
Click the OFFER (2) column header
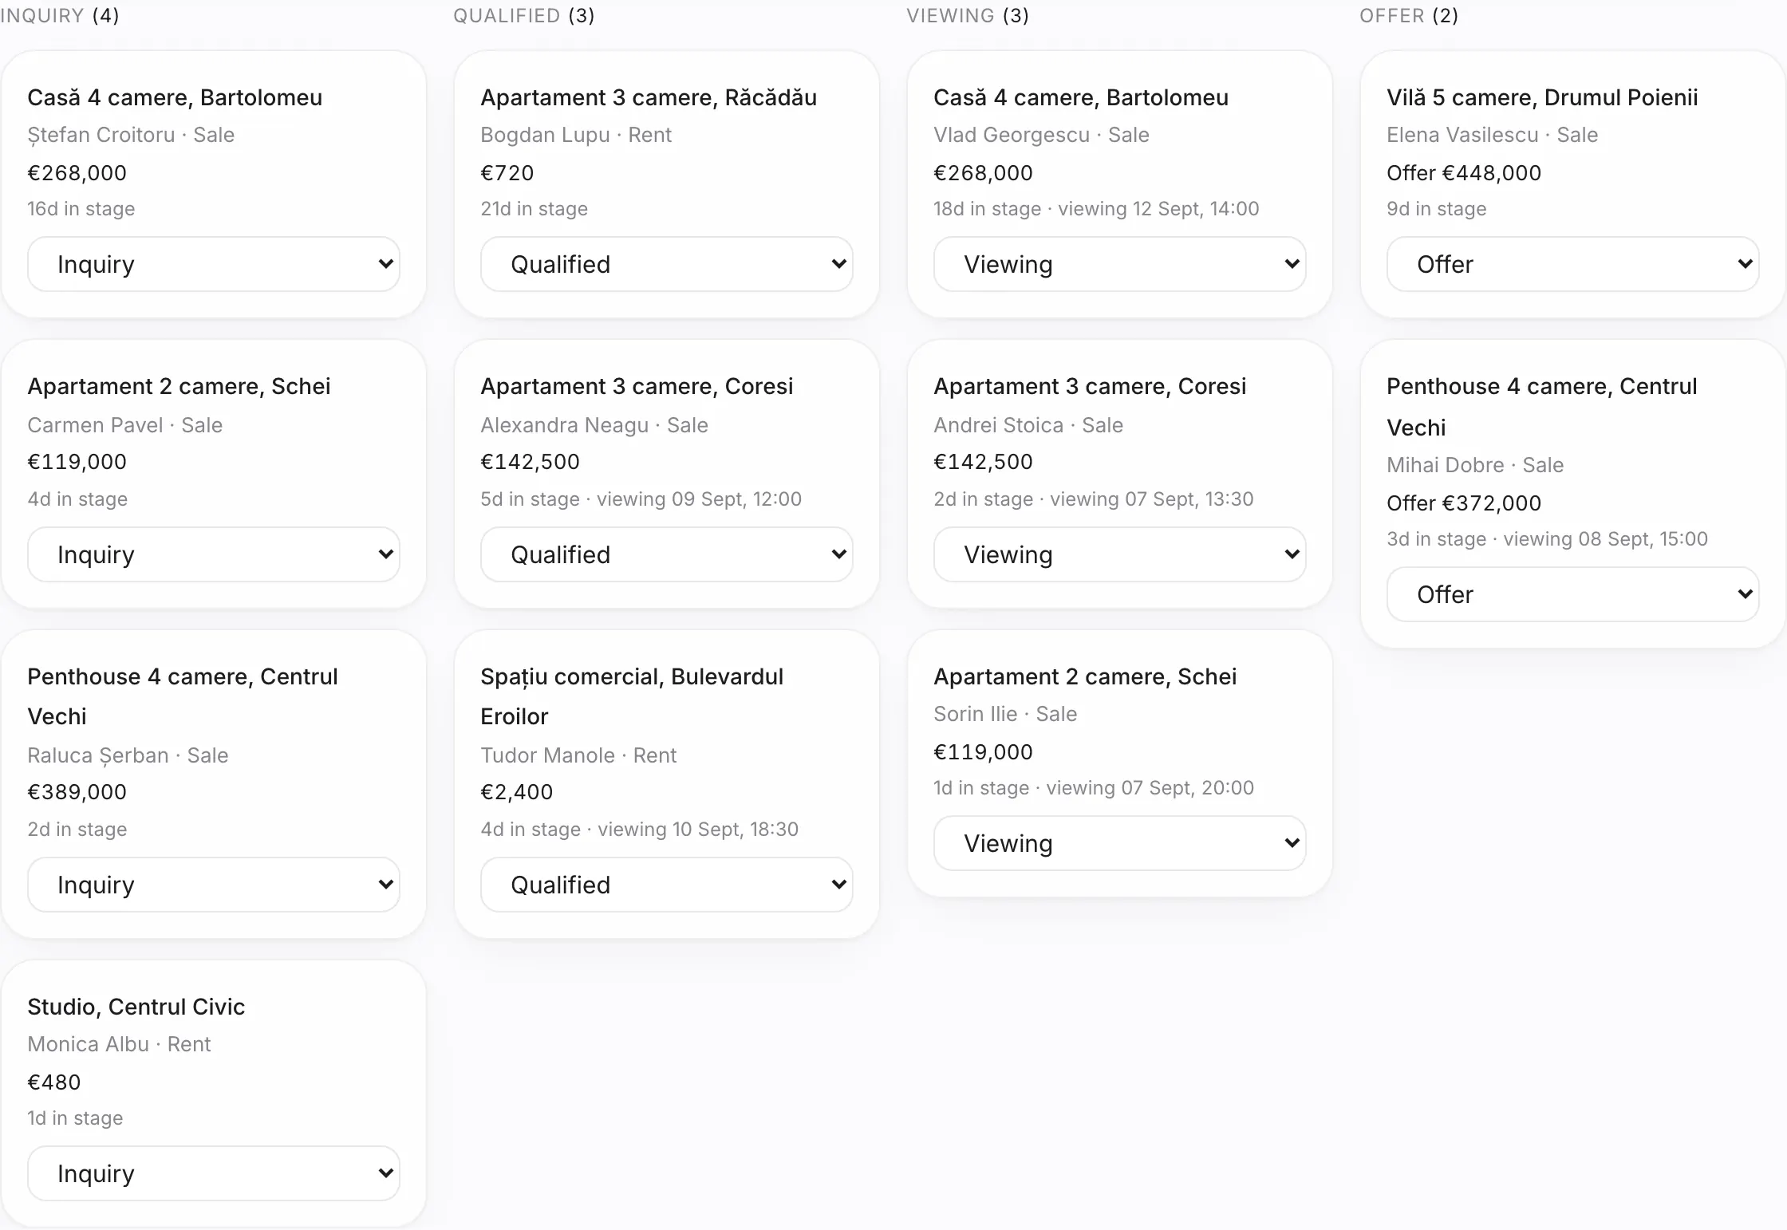tap(1409, 16)
